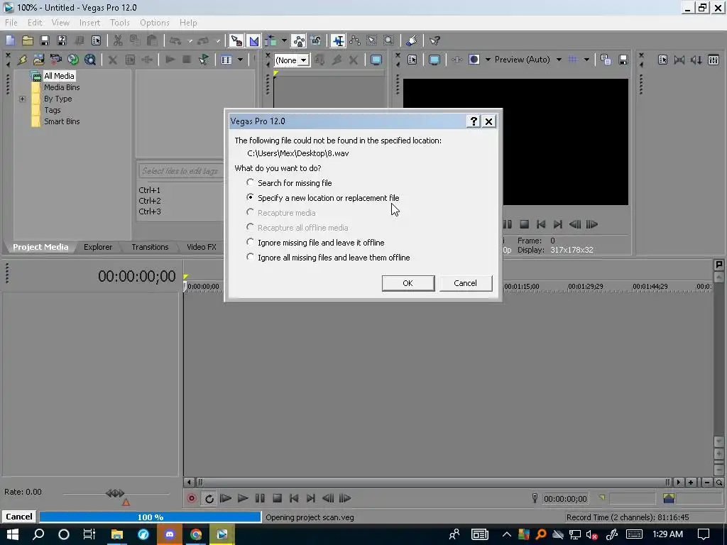Image resolution: width=727 pixels, height=545 pixels.
Task: Click the Cancel button in status bar
Action: (19, 517)
